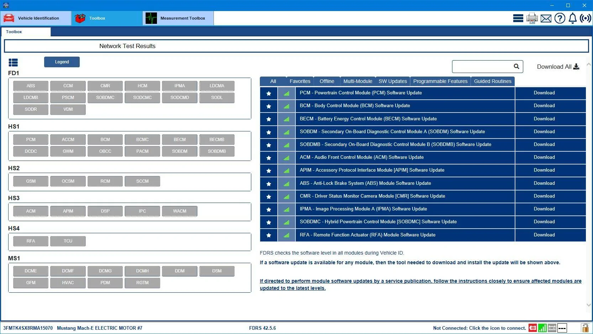The image size is (593, 334).
Task: Click the scroll up arrow of the list
Action: [589, 64]
